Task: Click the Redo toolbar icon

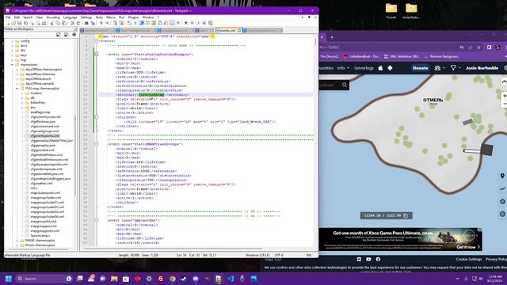Action: click(x=78, y=23)
